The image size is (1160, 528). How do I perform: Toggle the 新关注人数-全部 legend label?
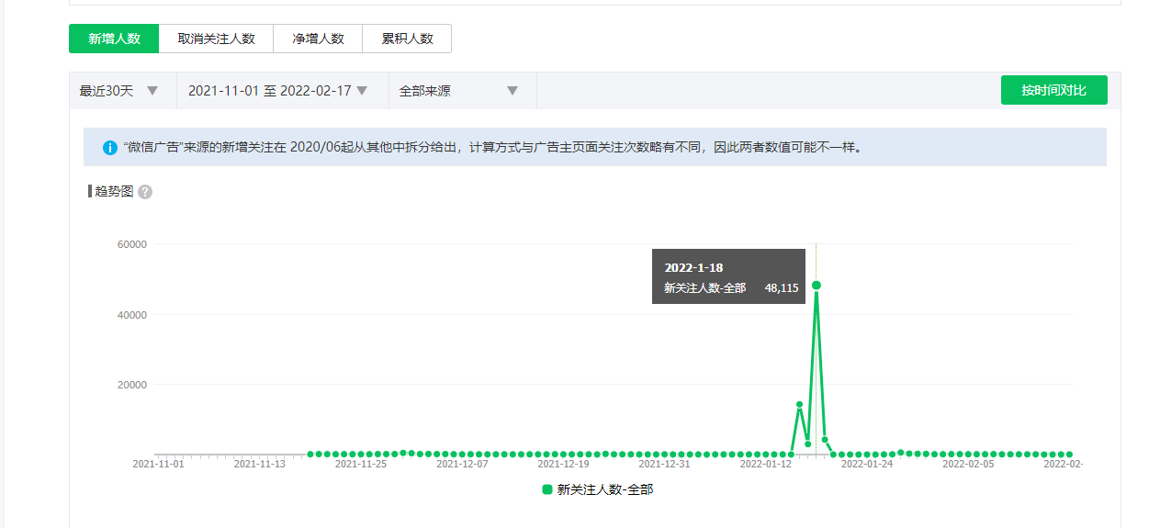604,490
